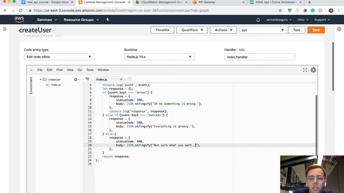Click the colorful circle extension icon
Viewport: 344px width, 193px height.
click(305, 10)
